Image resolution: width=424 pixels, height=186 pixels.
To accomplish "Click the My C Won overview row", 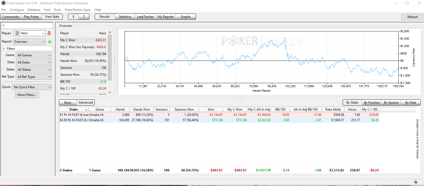I will coord(83,40).
